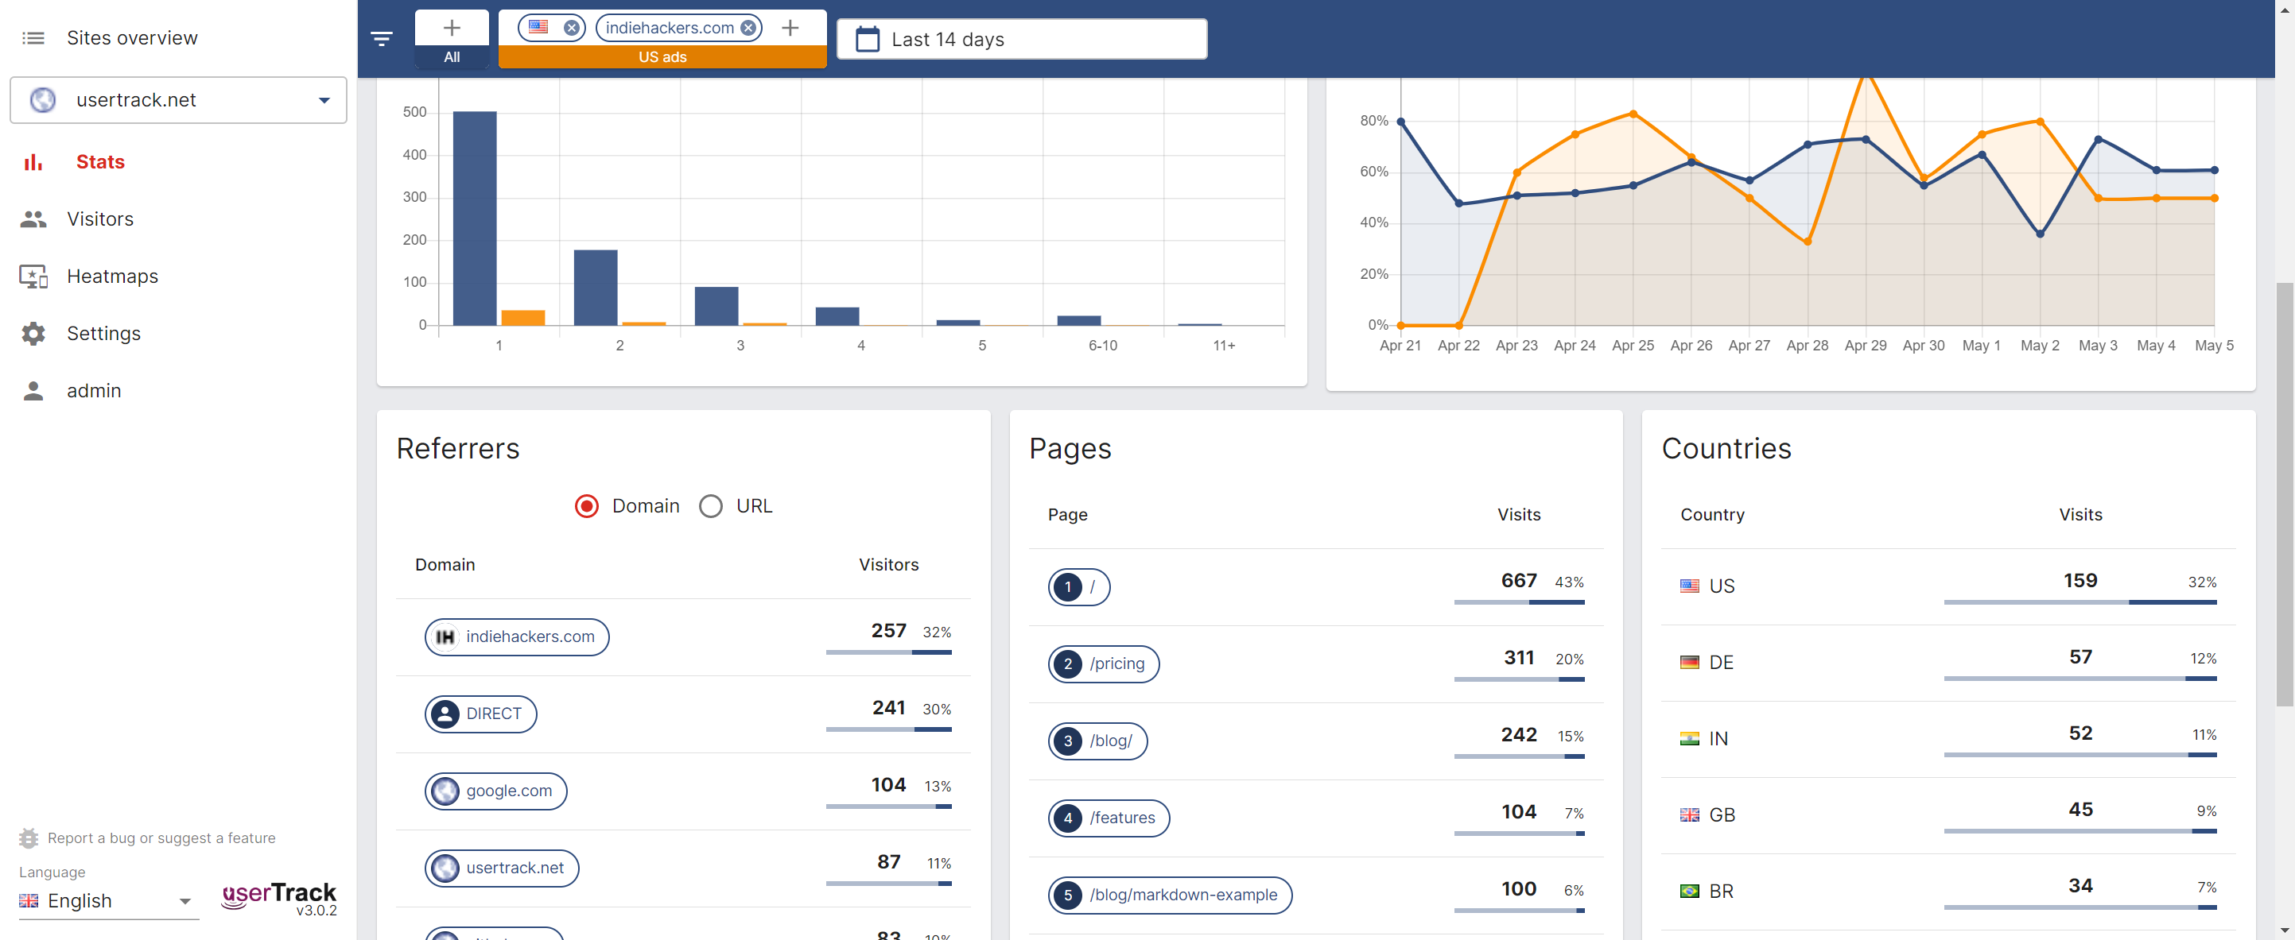The image size is (2295, 940).
Task: Click the / page 667 visits progress bar
Action: (1519, 602)
